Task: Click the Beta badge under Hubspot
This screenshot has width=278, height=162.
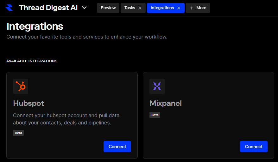Action: coord(18,133)
